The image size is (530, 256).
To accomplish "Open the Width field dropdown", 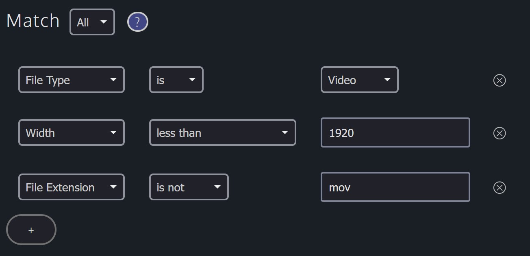I will (x=72, y=133).
